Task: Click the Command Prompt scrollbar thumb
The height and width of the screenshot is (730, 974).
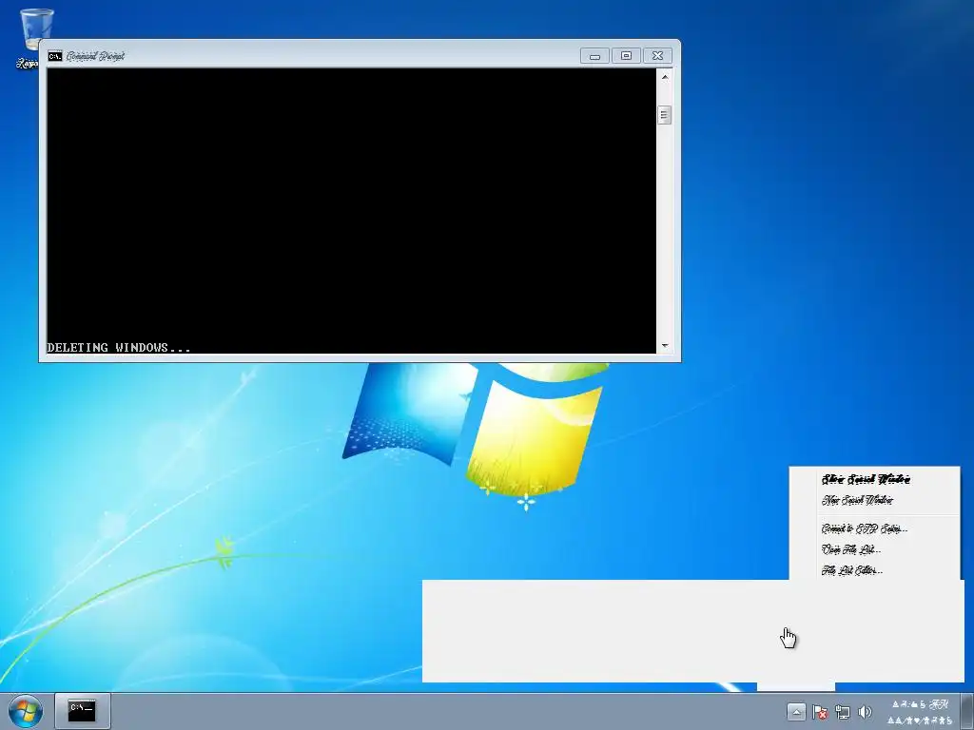Action: click(x=665, y=115)
